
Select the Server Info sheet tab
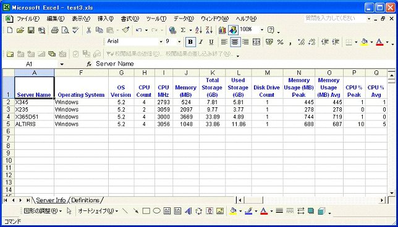click(51, 200)
